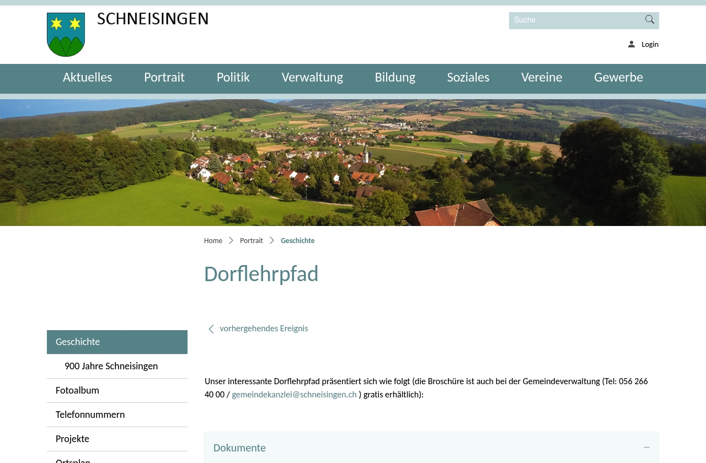Click the left arrow beside vorhergehendes Ereignis
The image size is (706, 463).
click(x=211, y=329)
